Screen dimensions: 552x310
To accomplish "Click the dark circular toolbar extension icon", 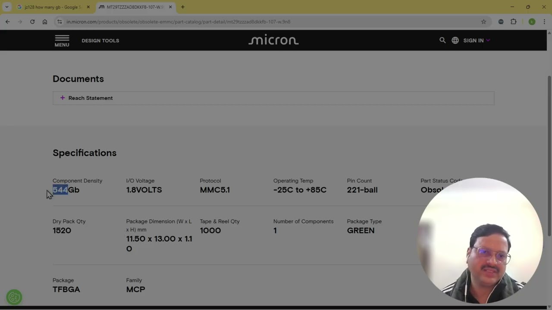I will 501,22.
